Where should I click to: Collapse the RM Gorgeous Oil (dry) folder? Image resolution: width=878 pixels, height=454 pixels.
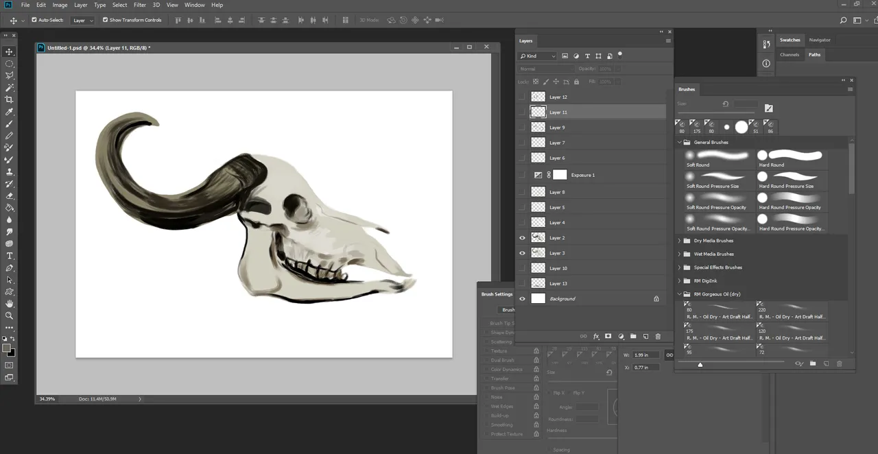tap(680, 294)
